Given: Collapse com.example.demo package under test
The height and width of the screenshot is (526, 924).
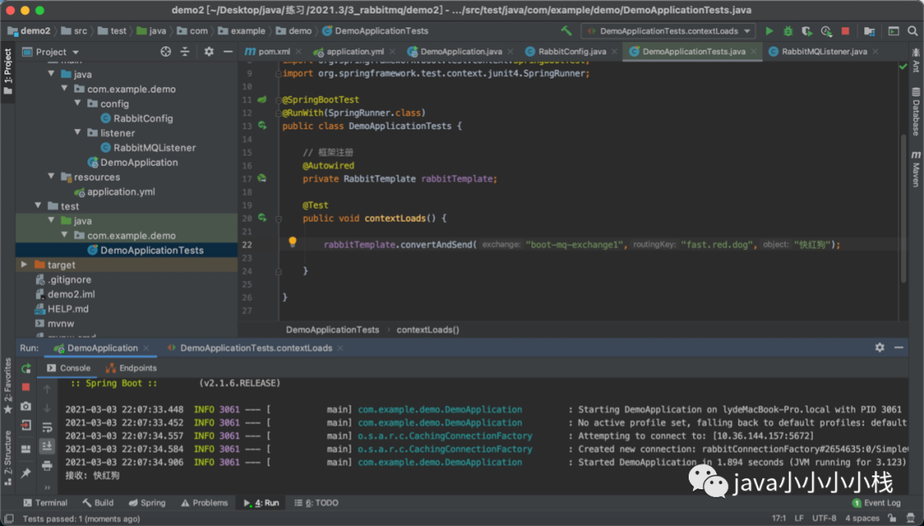Looking at the screenshot, I should (x=65, y=235).
